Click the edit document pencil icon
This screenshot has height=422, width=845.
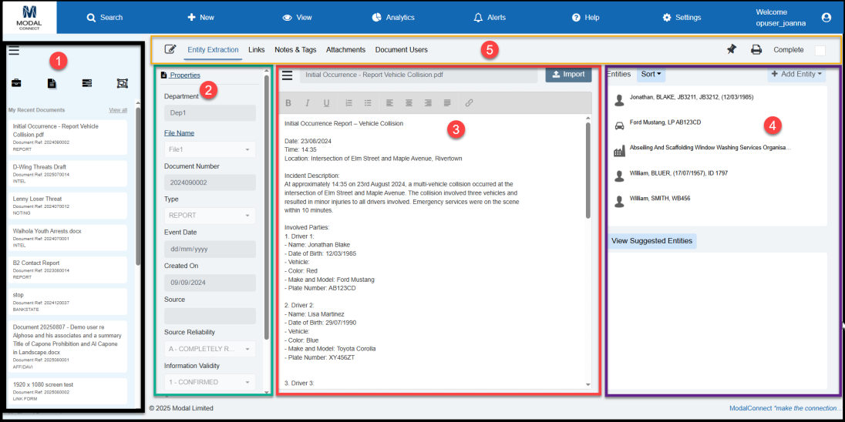[170, 50]
